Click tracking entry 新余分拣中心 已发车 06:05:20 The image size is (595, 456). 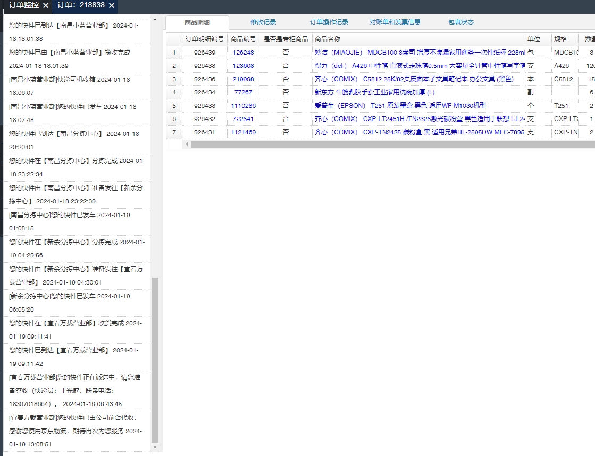[77, 303]
